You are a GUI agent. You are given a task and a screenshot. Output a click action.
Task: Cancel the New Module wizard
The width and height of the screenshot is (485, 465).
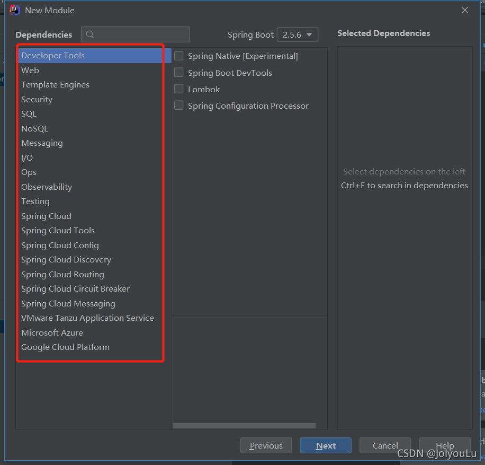pyautogui.click(x=385, y=445)
